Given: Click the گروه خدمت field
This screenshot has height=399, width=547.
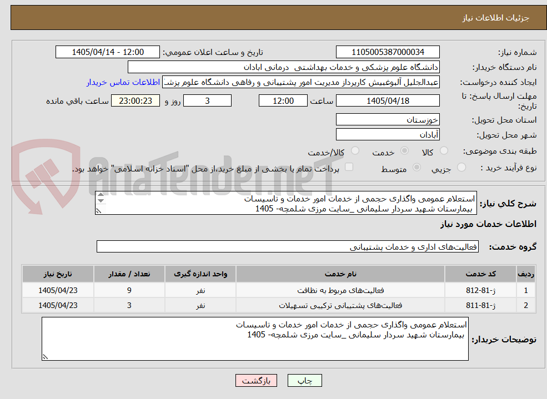Looking at the screenshot, I should pos(288,247).
